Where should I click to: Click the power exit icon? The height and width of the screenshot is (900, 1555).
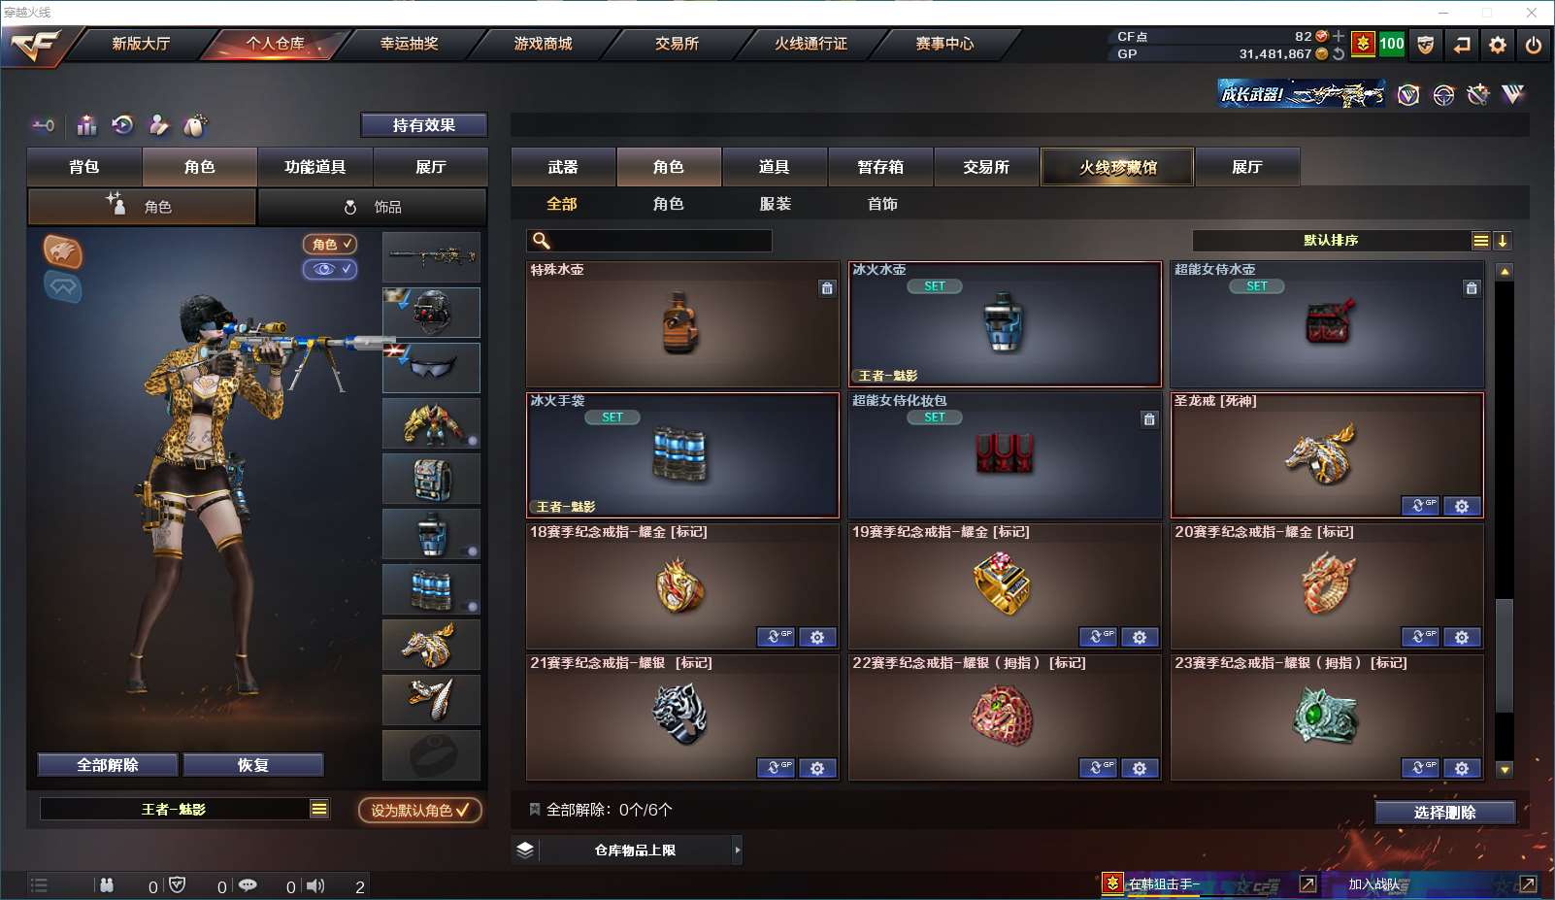1534,45
